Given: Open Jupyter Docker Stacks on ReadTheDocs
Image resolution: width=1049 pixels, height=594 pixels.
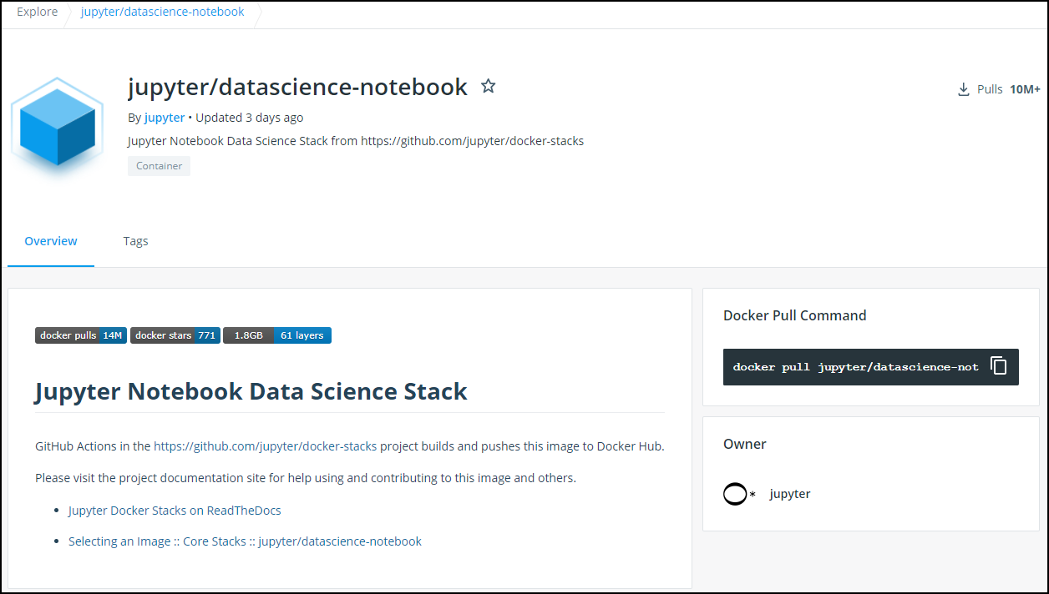Looking at the screenshot, I should tap(175, 511).
